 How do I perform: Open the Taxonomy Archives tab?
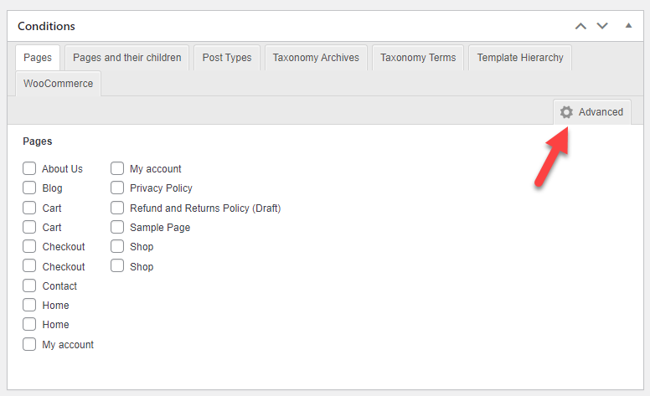pyautogui.click(x=316, y=58)
